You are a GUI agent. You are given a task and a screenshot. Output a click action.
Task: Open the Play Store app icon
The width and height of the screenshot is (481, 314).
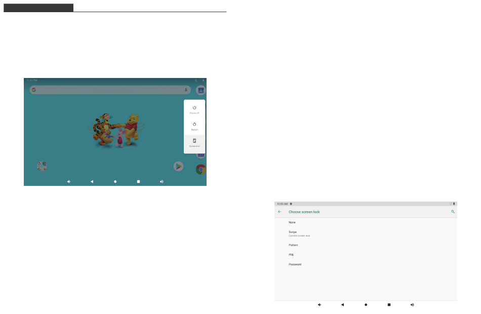coord(178,166)
